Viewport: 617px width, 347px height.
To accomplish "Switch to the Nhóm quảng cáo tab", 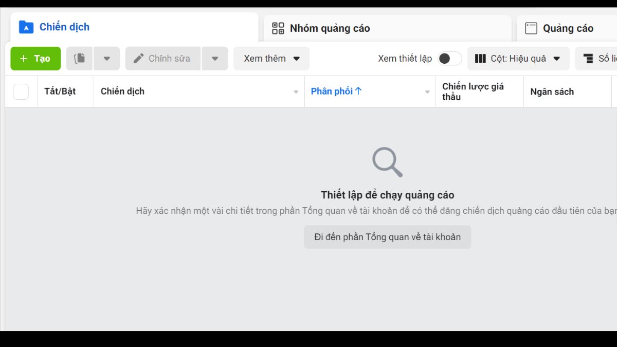I will point(330,28).
